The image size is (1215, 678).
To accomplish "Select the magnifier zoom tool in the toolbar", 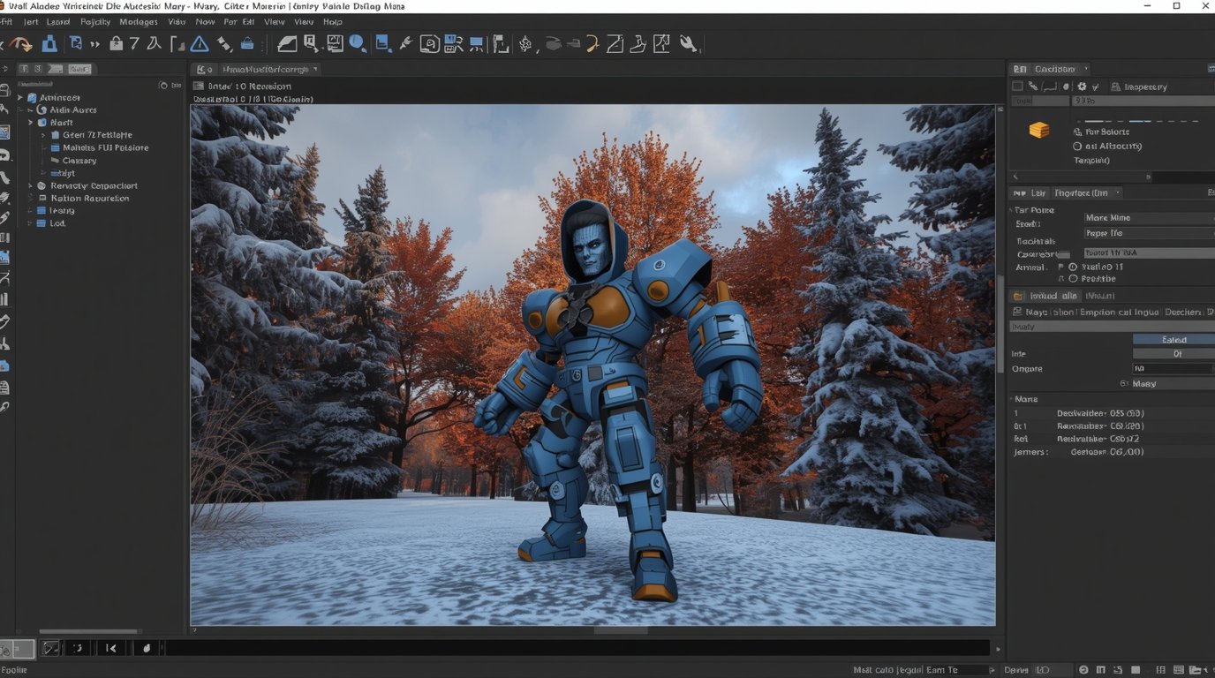I will tap(358, 42).
